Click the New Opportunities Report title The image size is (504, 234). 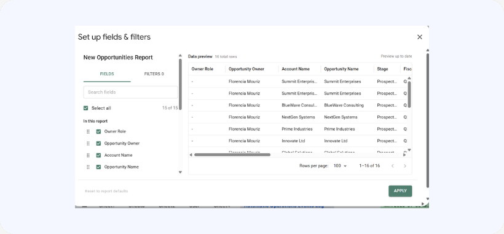coord(118,58)
